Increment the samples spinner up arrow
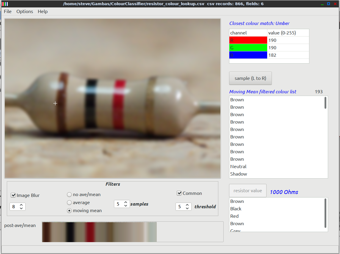The height and width of the screenshot is (254, 340). tap(126, 202)
